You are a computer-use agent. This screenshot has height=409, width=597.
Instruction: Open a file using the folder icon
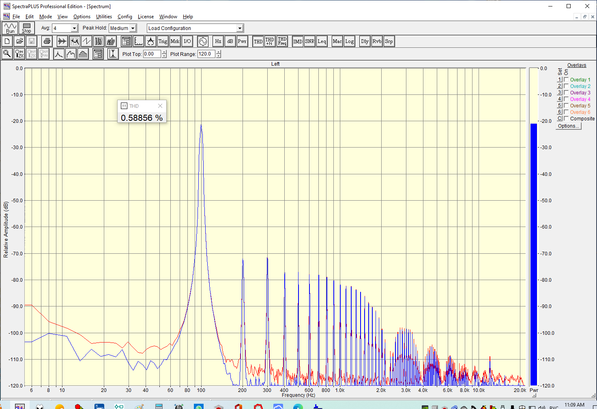[19, 41]
